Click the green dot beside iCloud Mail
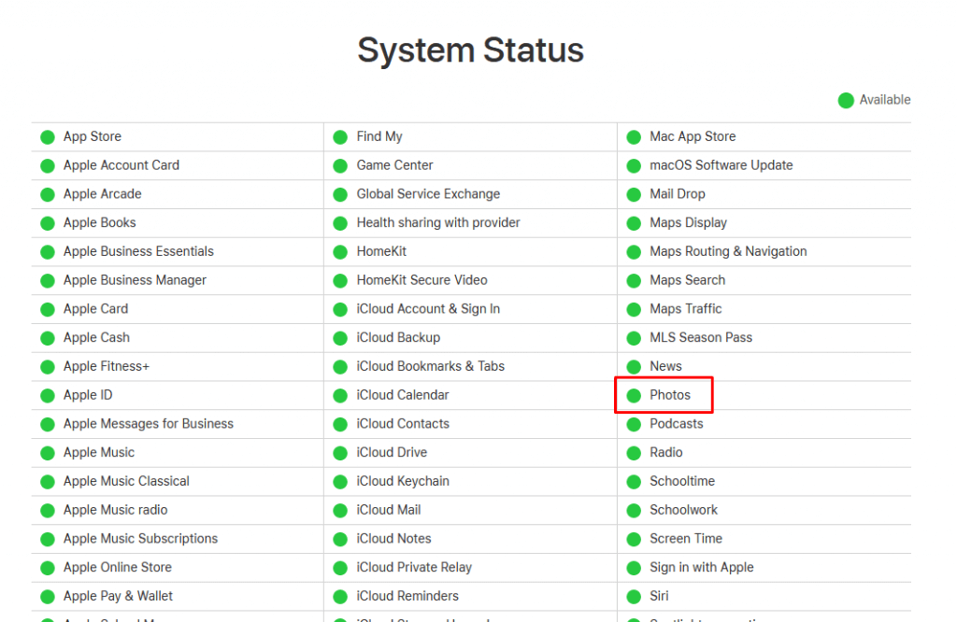Viewport: 957px width, 622px height. coord(340,511)
